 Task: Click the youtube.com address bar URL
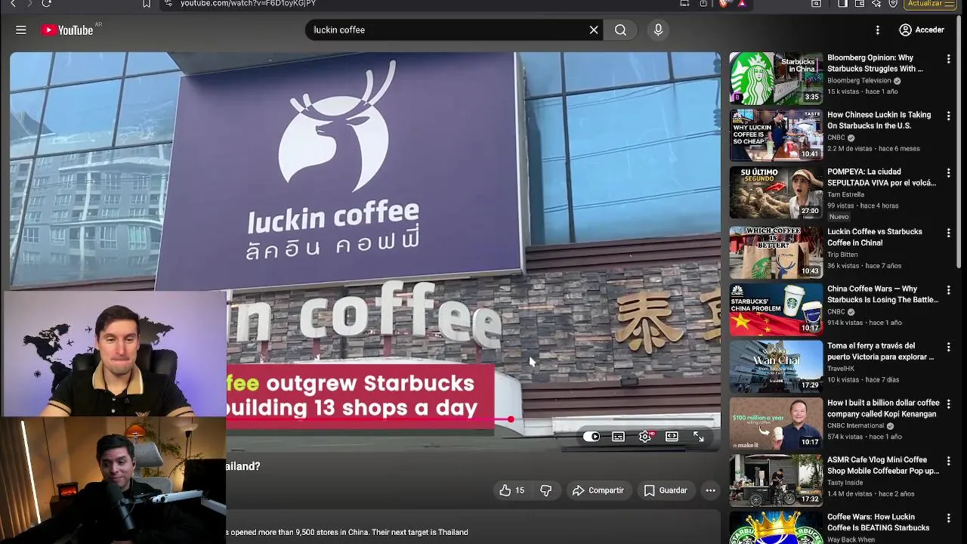248,4
